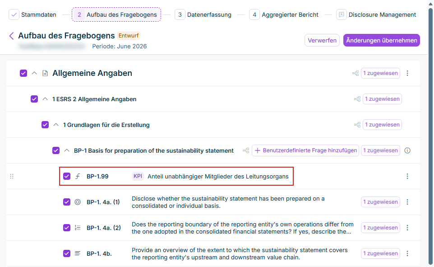This screenshot has height=267, width=434.
Task: Click 1 zugewiesen for BP-1. 4a. (1)
Action: coord(381,202)
